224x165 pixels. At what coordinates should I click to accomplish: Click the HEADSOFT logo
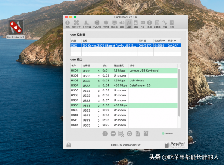coord(125,145)
